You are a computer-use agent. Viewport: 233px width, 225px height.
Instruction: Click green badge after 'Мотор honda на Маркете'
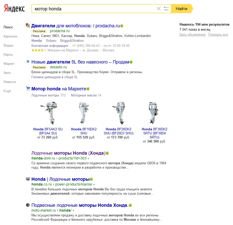pos(88,89)
